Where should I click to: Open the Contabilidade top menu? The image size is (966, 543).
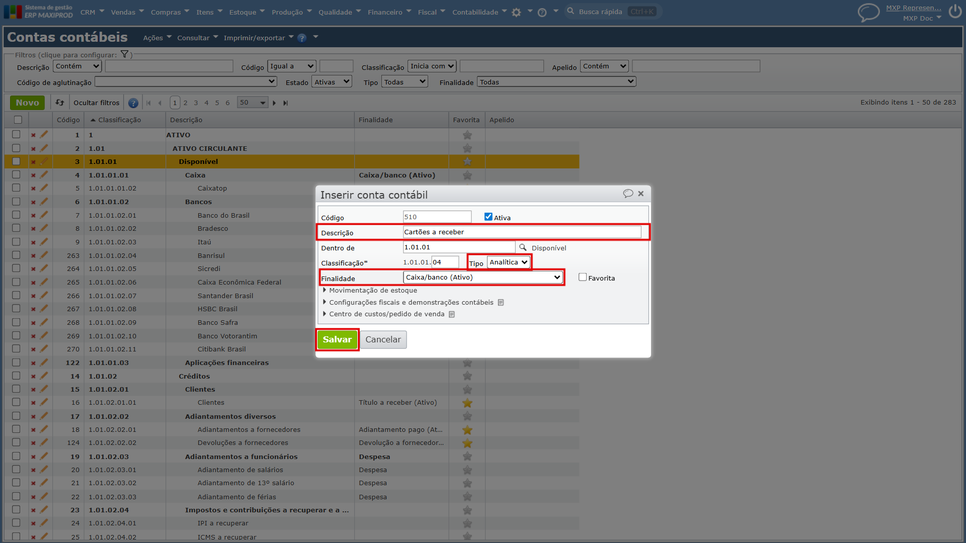click(x=479, y=12)
